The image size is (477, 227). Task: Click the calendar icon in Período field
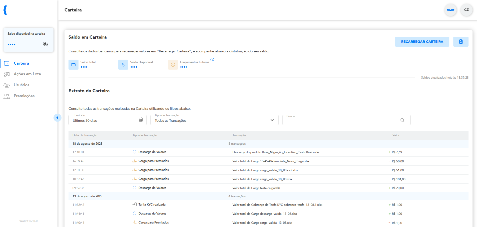point(141,120)
